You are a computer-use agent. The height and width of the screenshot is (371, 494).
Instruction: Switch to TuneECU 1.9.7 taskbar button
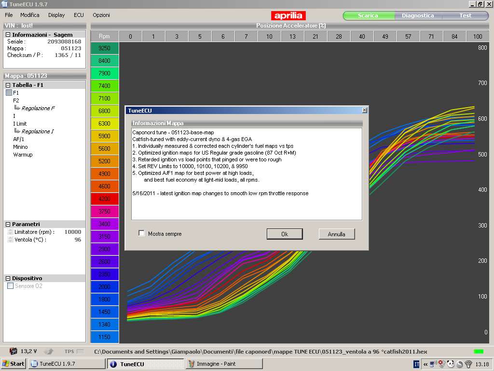67,364
